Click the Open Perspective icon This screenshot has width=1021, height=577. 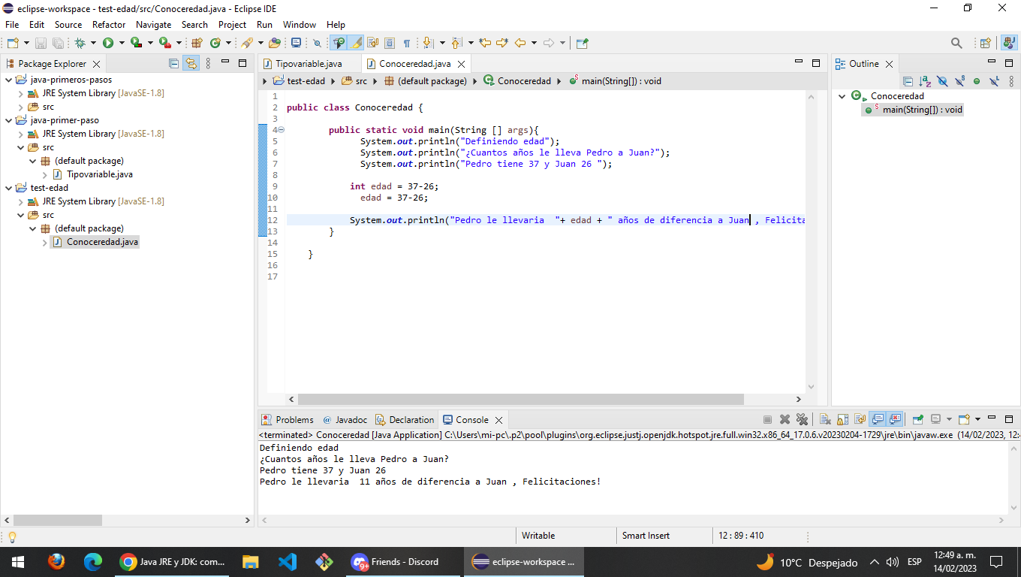986,43
